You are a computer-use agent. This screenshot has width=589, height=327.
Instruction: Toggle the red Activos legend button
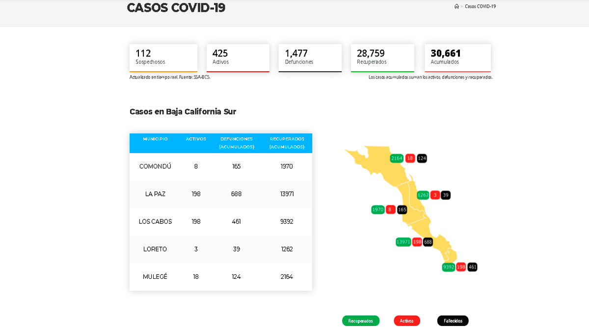[406, 321]
